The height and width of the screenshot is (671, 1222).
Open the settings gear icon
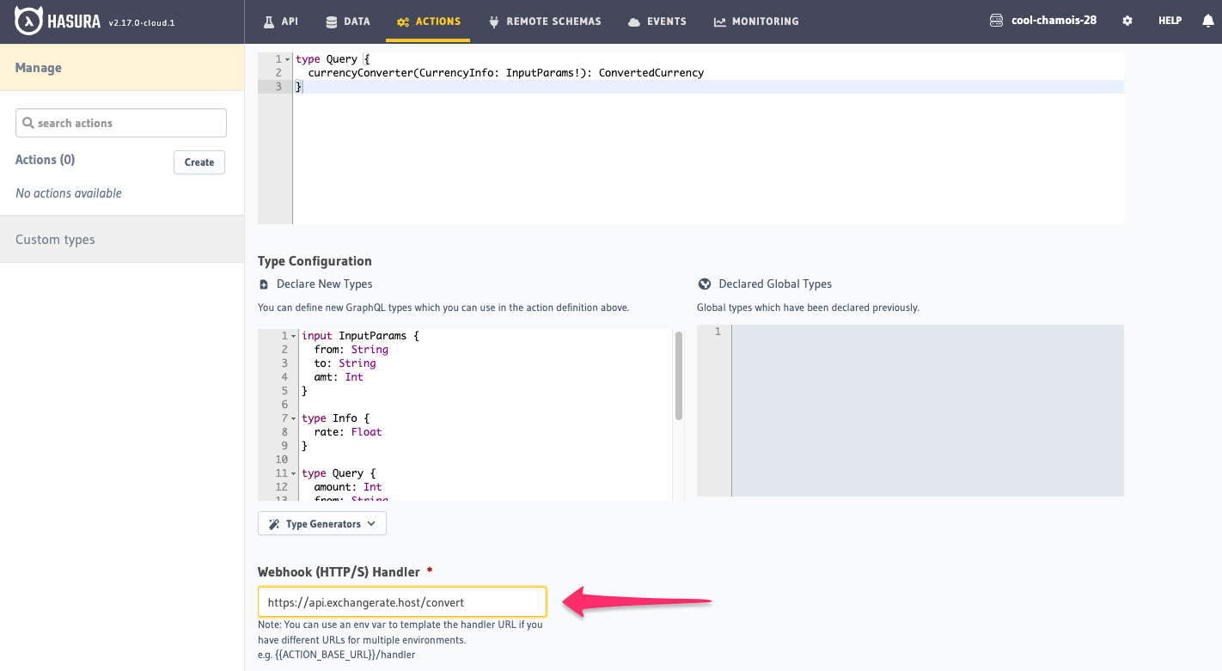pyautogui.click(x=1127, y=21)
